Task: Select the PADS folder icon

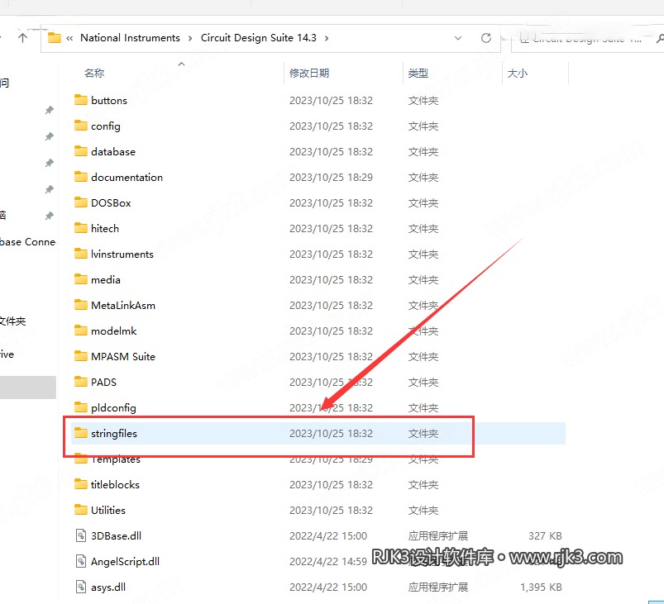Action: (80, 382)
